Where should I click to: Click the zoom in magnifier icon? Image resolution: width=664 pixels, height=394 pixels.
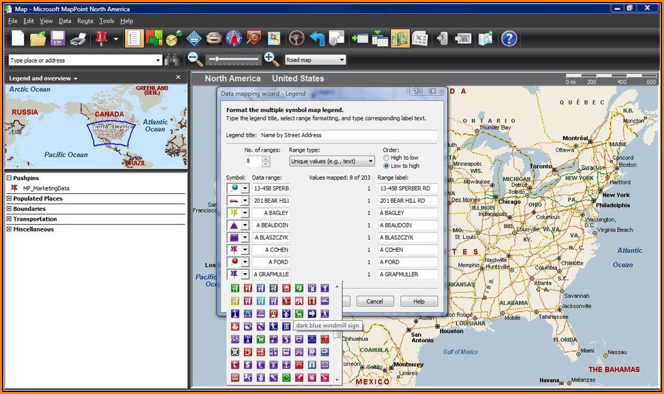coord(271,59)
